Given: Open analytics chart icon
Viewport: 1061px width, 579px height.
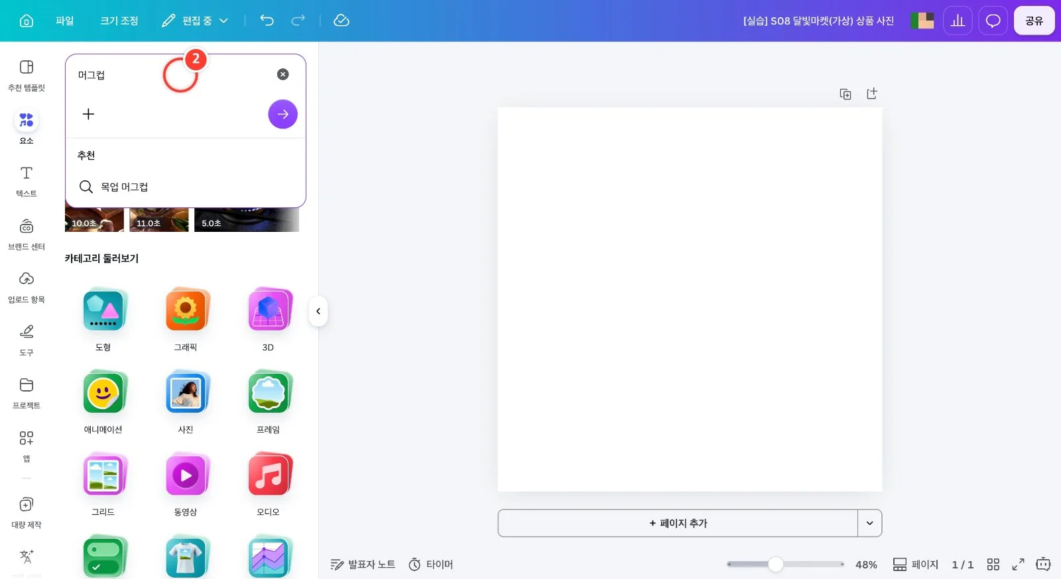Looking at the screenshot, I should click(958, 21).
